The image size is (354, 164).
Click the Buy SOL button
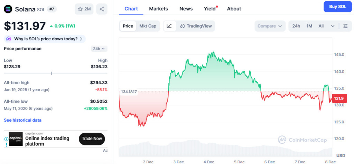tap(337, 7)
